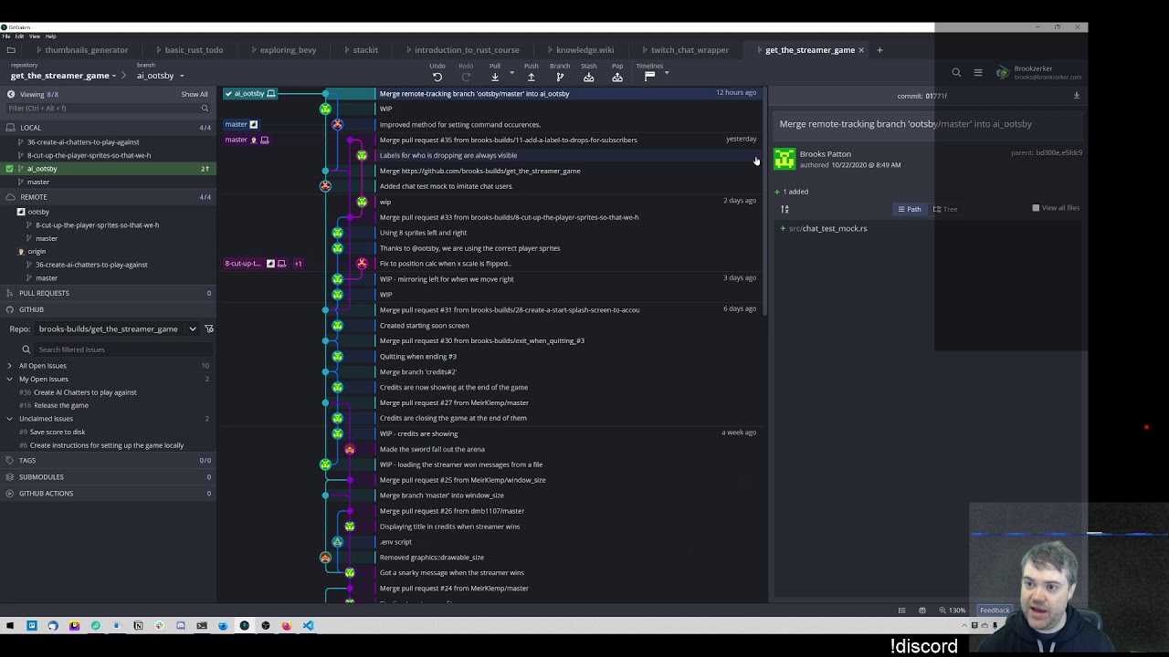Create a branch with the Branch icon

click(x=560, y=78)
